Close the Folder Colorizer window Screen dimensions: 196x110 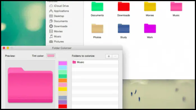(x=4, y=48)
